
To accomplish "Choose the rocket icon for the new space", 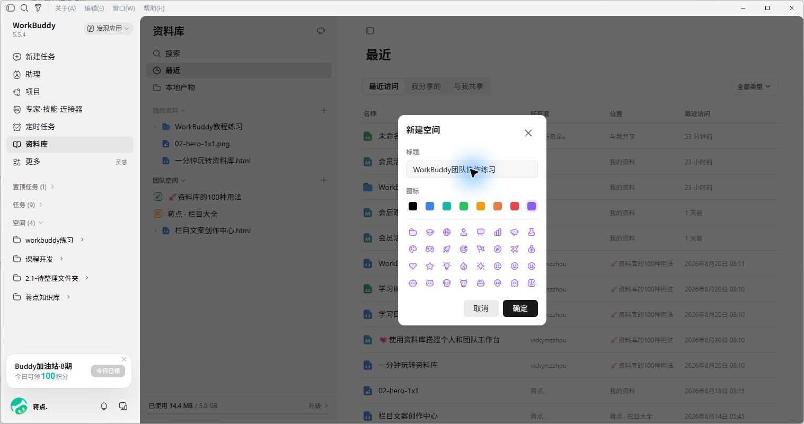I will click(447, 249).
